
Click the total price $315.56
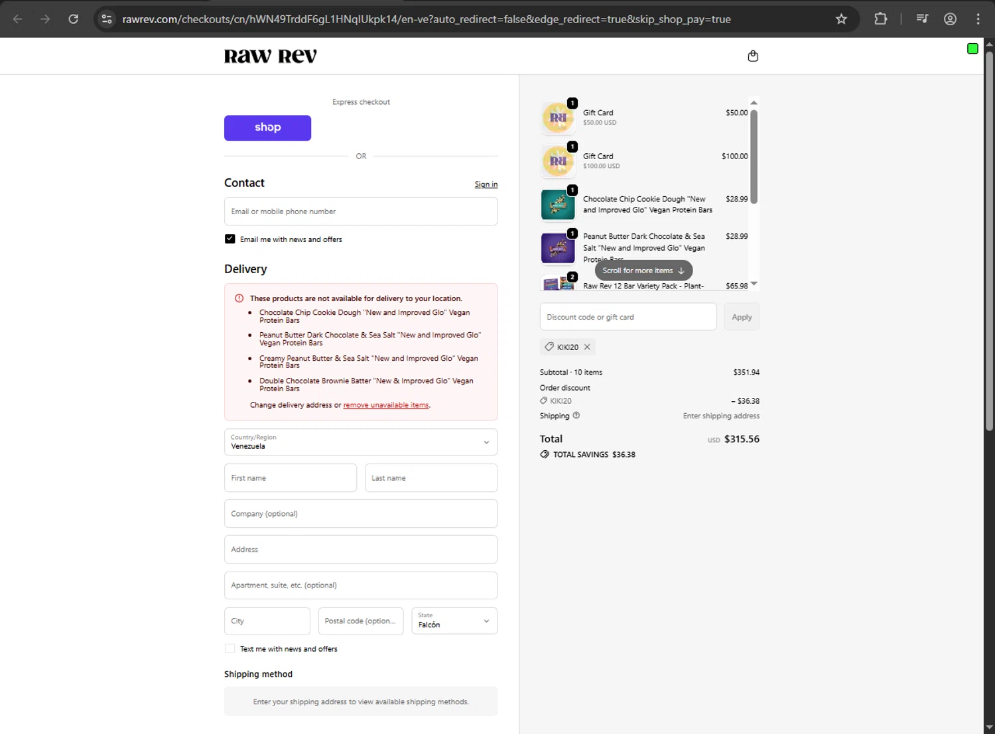click(x=742, y=439)
